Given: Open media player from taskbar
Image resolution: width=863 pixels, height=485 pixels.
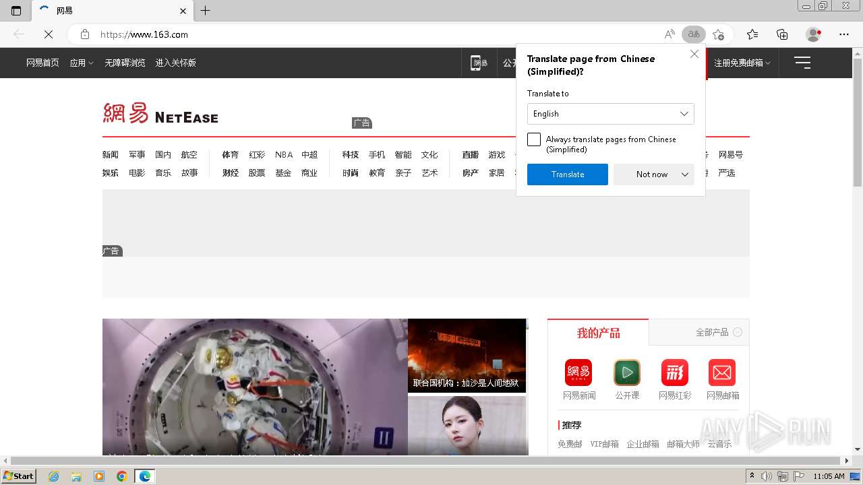Looking at the screenshot, I should coord(99,476).
